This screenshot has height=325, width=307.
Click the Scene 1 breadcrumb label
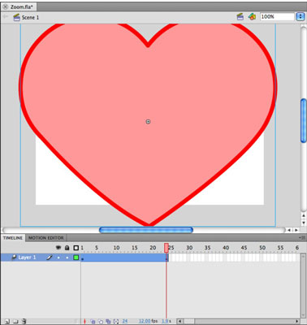(30, 17)
